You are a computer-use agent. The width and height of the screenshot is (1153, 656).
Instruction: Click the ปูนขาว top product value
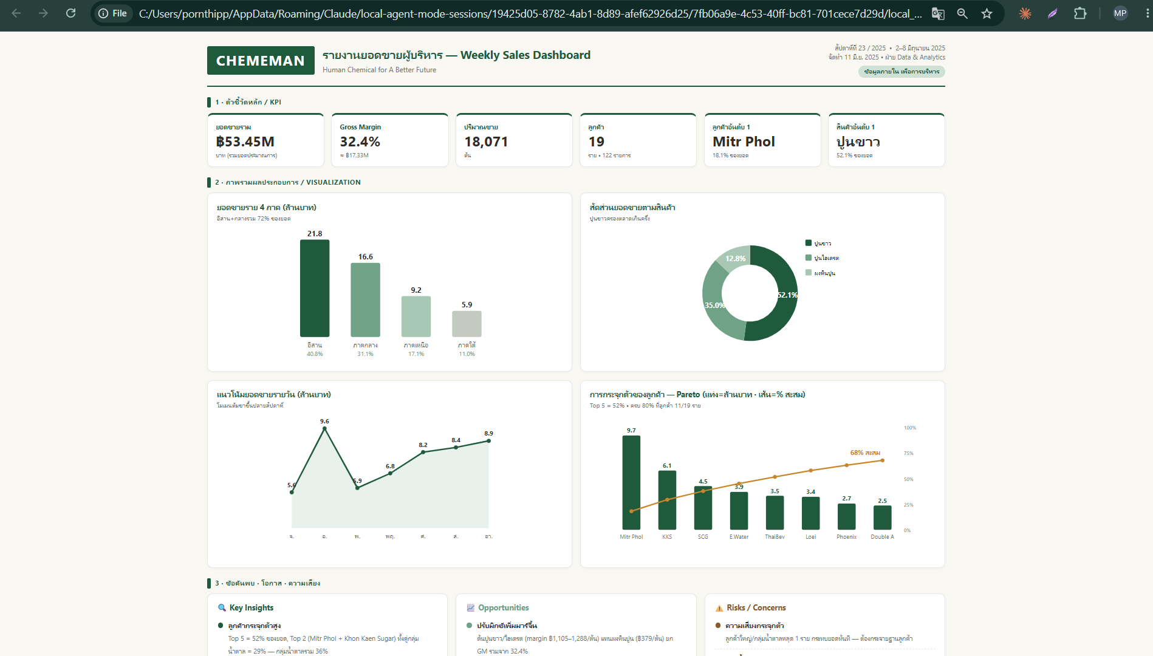click(x=858, y=142)
